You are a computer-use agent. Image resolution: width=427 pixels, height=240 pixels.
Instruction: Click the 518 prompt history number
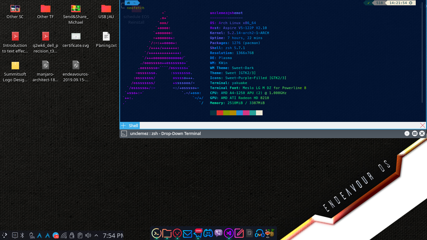tap(379, 3)
